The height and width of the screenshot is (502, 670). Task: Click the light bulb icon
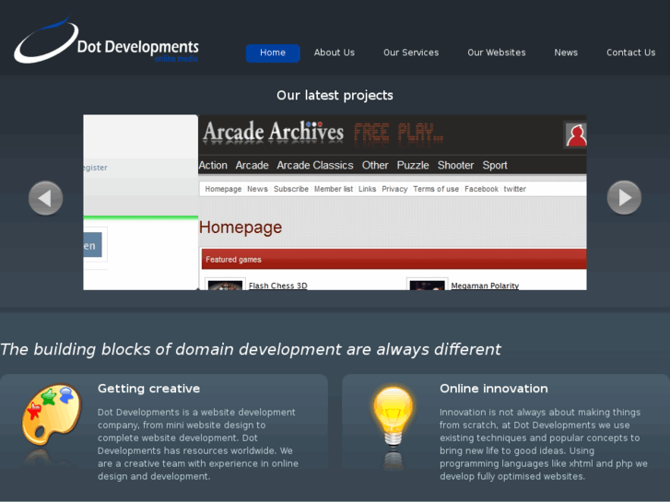click(394, 415)
